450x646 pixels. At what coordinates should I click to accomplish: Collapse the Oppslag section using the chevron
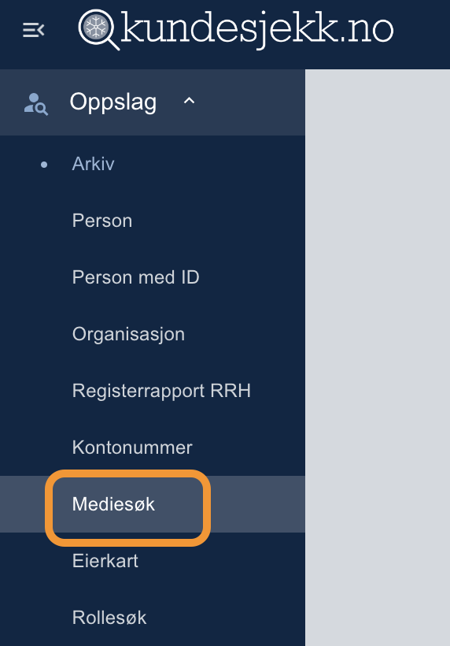click(x=189, y=101)
